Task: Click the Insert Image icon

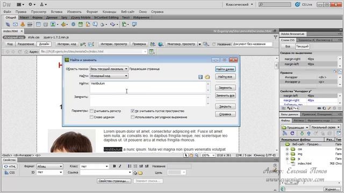Action: coord(53,24)
